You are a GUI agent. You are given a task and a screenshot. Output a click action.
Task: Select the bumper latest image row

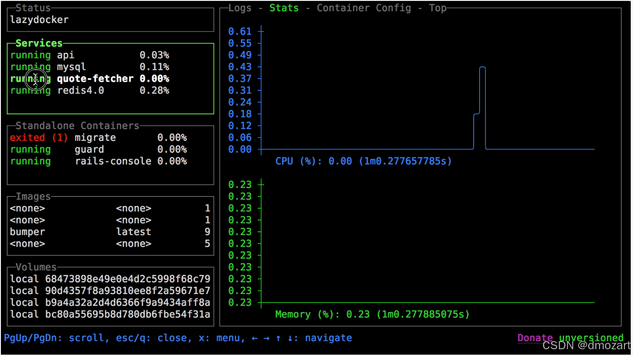tap(110, 232)
